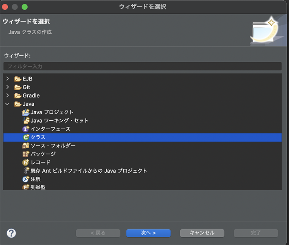The image size is (289, 245).
Task: Select the Java プロジェクト entry text
Action: click(52, 112)
